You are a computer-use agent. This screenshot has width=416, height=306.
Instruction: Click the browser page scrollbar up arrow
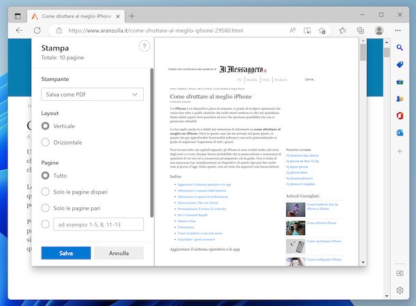387,42
